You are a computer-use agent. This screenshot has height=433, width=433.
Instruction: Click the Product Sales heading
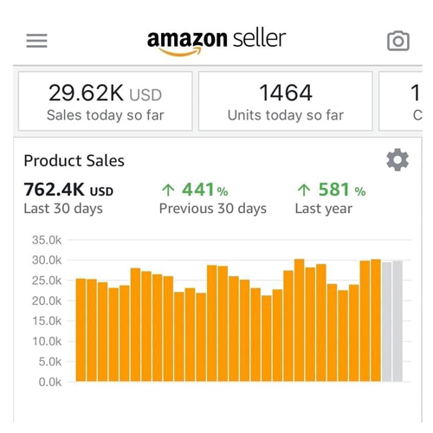(x=74, y=161)
